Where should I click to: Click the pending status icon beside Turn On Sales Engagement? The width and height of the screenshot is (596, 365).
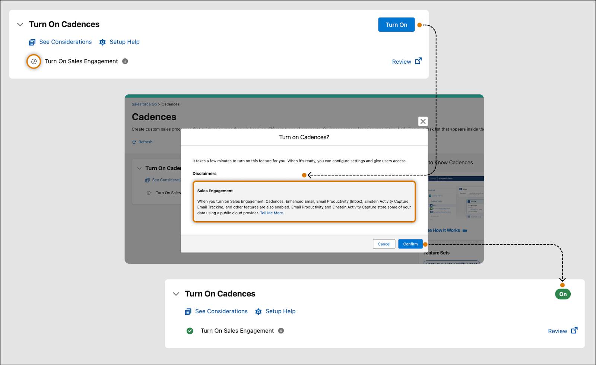tap(34, 61)
